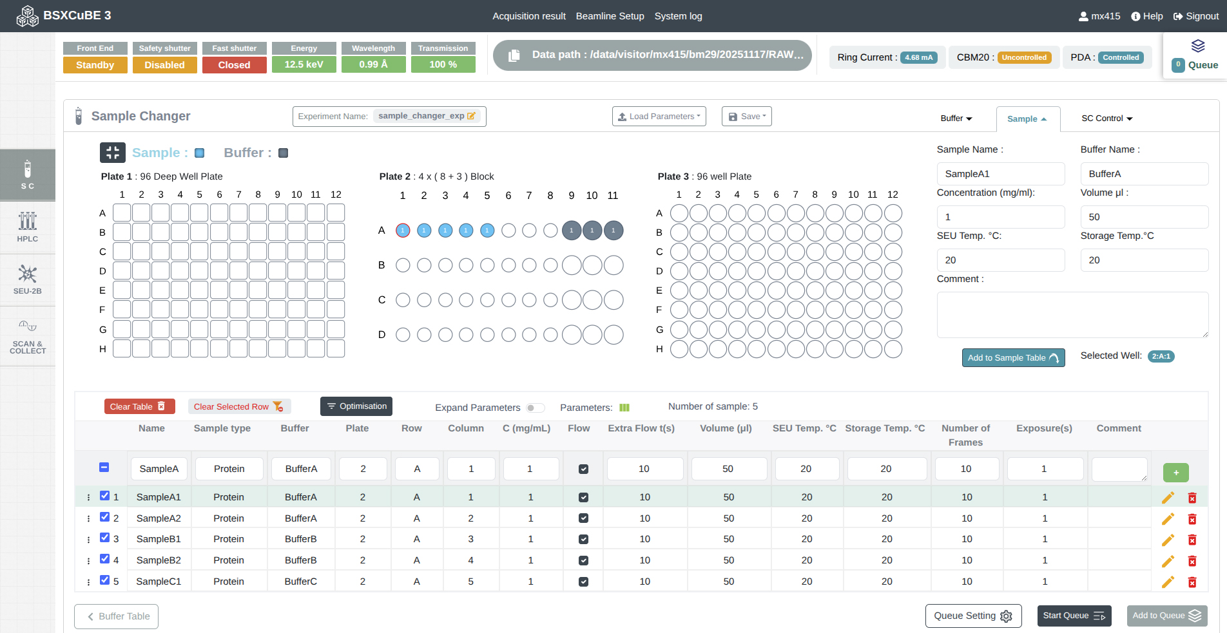Open the Beamline Setup menu
The image size is (1227, 633).
(x=610, y=16)
